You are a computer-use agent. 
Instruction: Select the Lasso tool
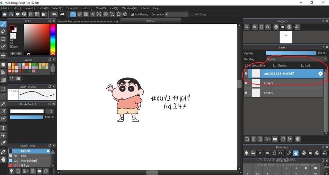pyautogui.click(x=3, y=96)
